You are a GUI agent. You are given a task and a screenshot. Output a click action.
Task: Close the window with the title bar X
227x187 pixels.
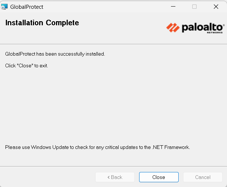[x=216, y=7]
